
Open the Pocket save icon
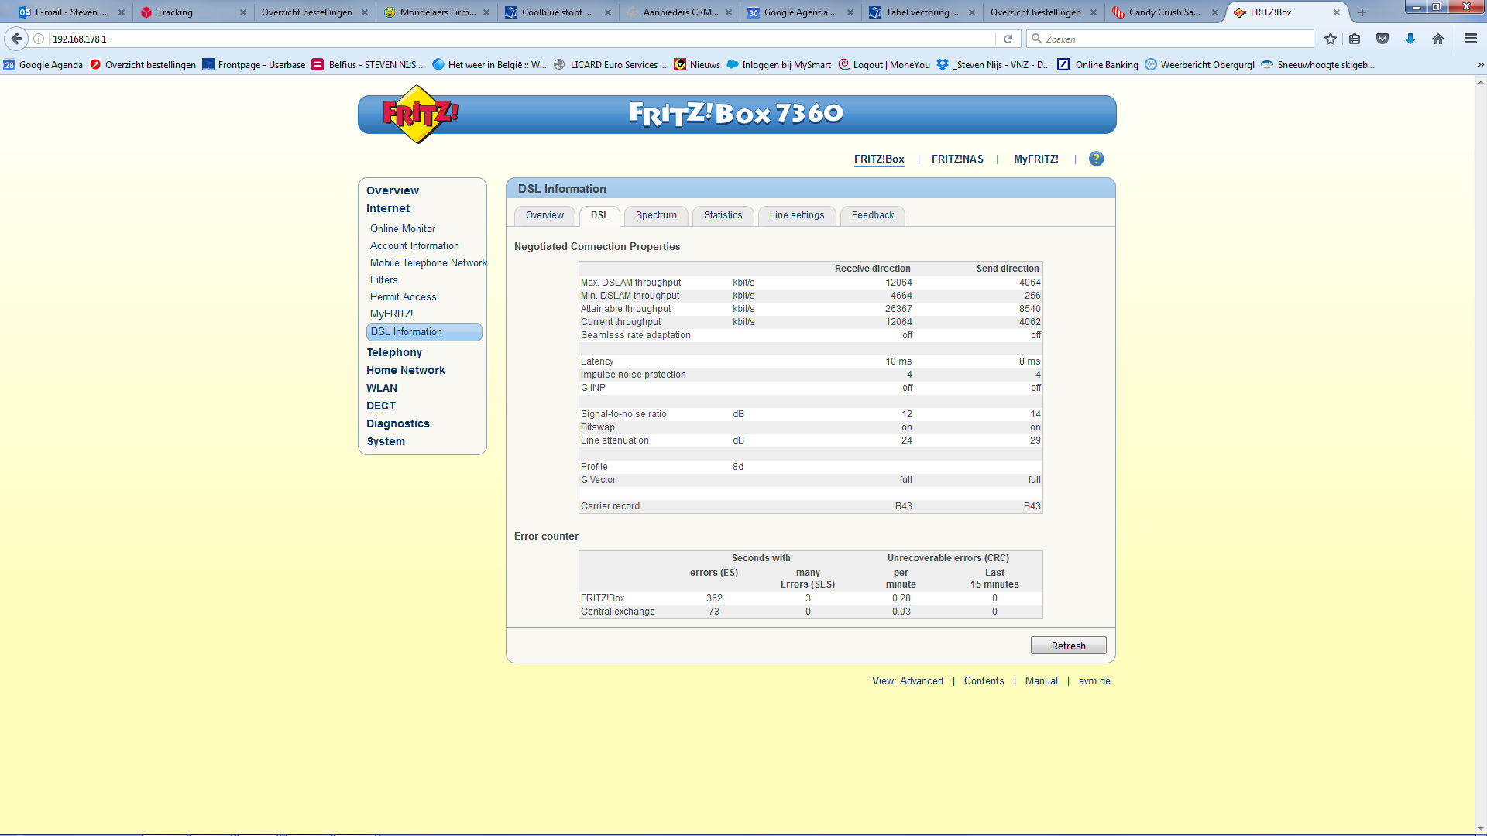1382,39
